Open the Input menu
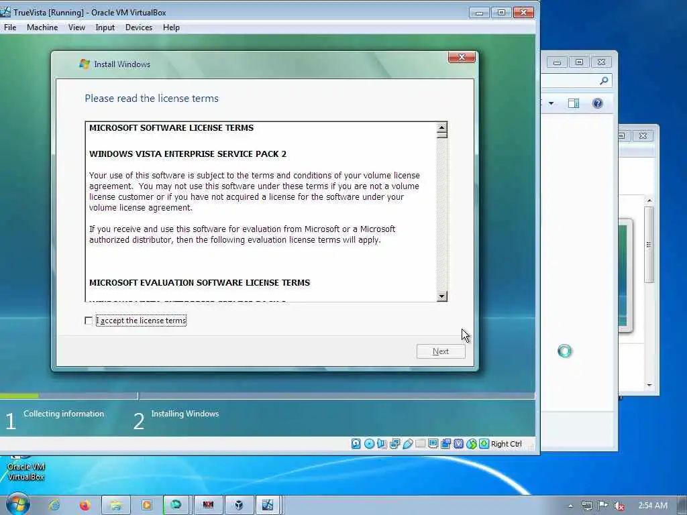This screenshot has width=687, height=515. (x=105, y=27)
